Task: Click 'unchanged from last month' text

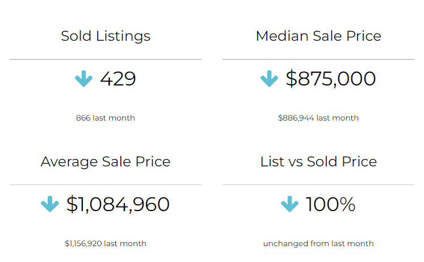Action: (x=318, y=243)
